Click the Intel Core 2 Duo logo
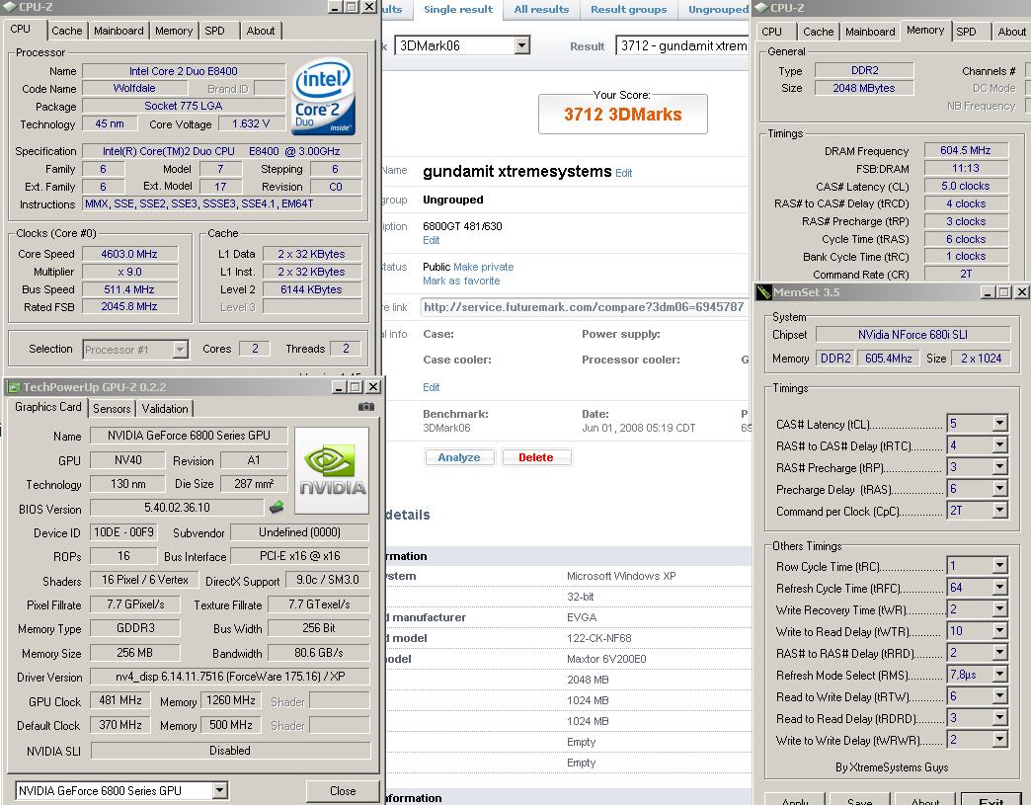 point(323,98)
